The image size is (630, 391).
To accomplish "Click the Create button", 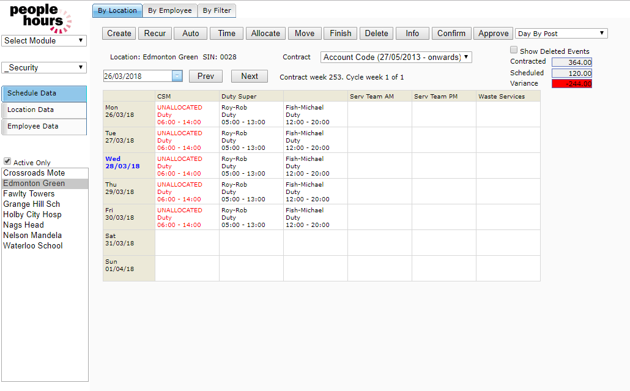I will tap(119, 34).
